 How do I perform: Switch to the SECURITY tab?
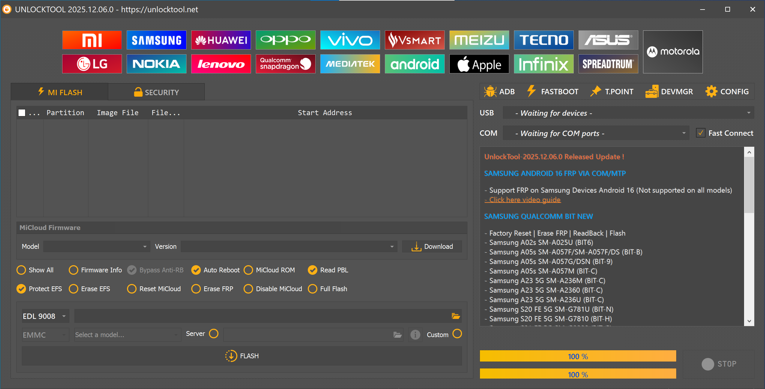tap(156, 92)
